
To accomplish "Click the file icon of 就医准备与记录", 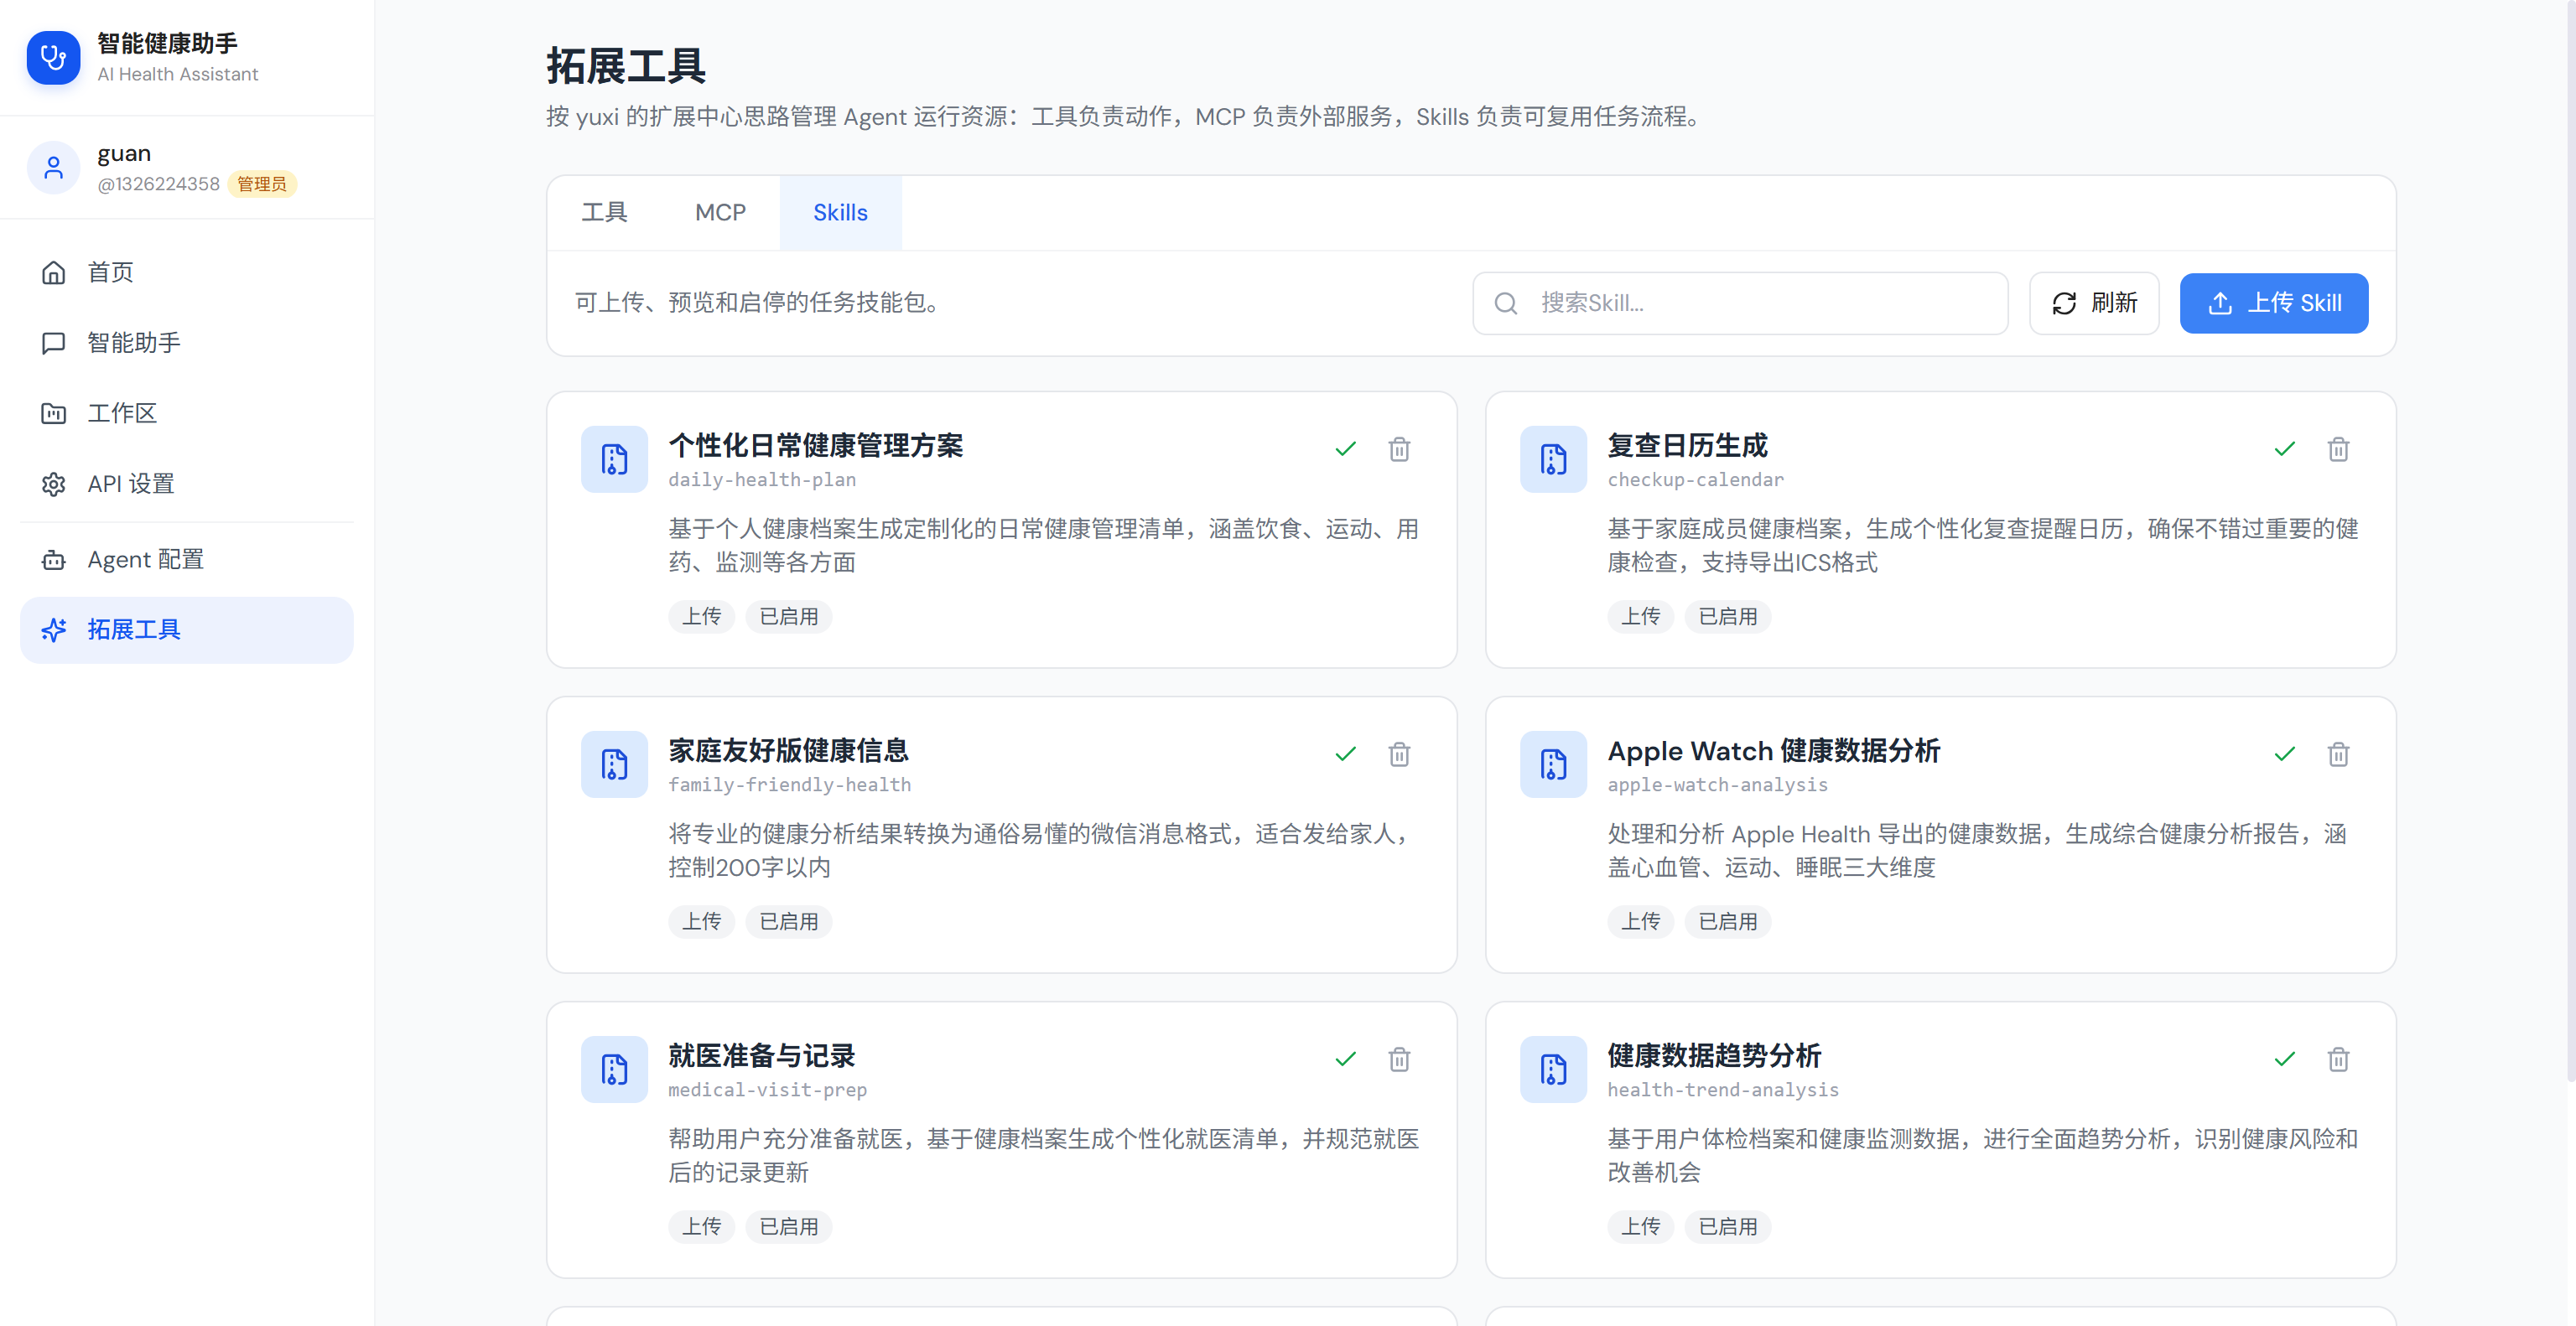I will (x=614, y=1070).
